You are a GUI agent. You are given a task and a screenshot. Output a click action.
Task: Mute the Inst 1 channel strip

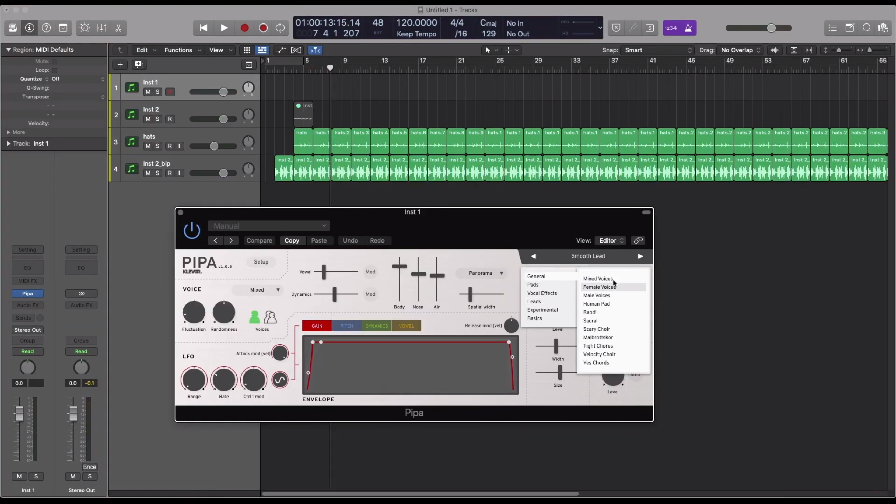(19, 476)
